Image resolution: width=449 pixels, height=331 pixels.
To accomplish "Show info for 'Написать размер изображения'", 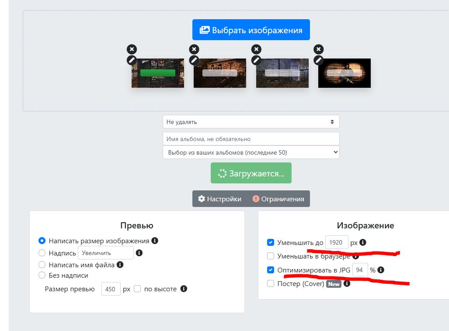I will tap(155, 241).
